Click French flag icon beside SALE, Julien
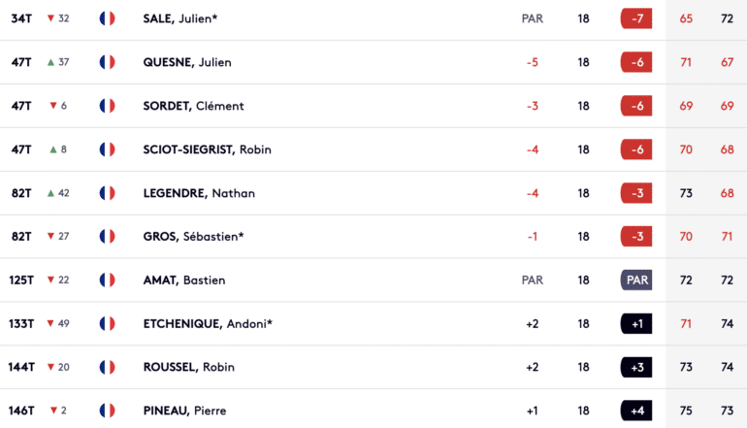The height and width of the screenshot is (428, 747). (x=107, y=18)
